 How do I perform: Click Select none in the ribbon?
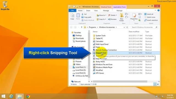(x=150, y=17)
